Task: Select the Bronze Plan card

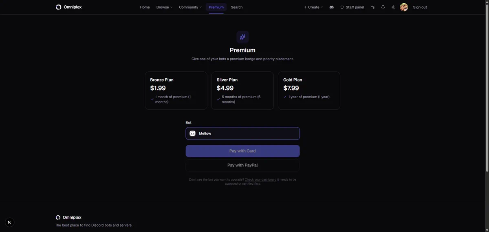Action: pos(176,91)
